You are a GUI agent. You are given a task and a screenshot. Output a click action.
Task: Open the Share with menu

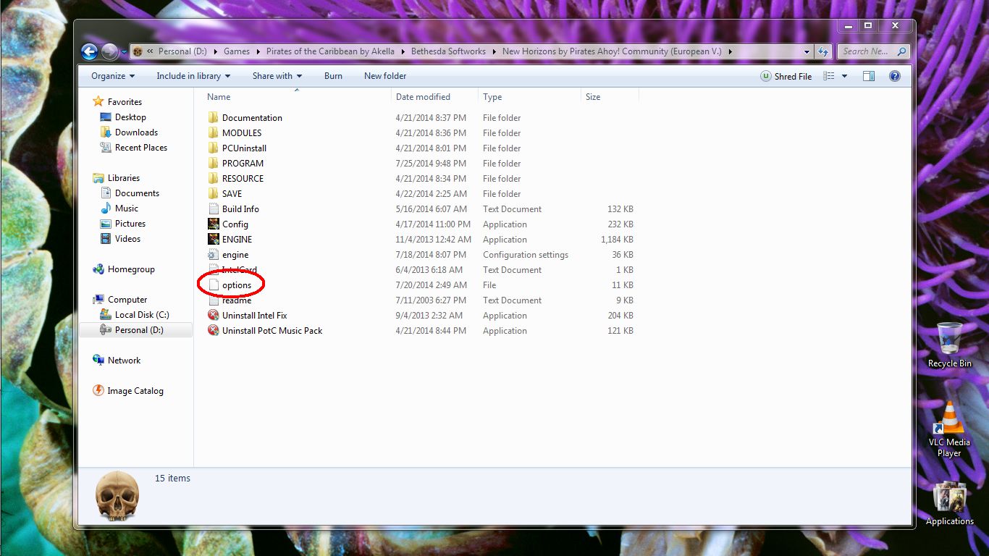[x=277, y=76]
